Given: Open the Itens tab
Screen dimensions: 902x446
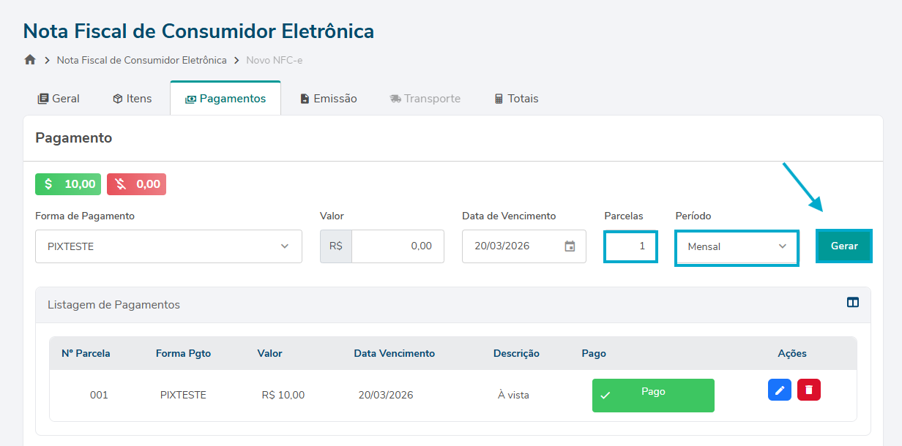Looking at the screenshot, I should coord(133,99).
